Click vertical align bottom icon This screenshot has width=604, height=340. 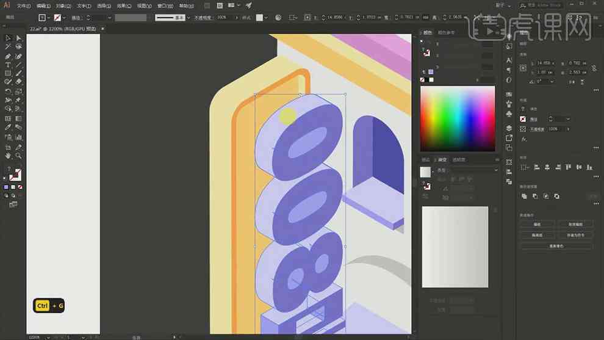589,167
